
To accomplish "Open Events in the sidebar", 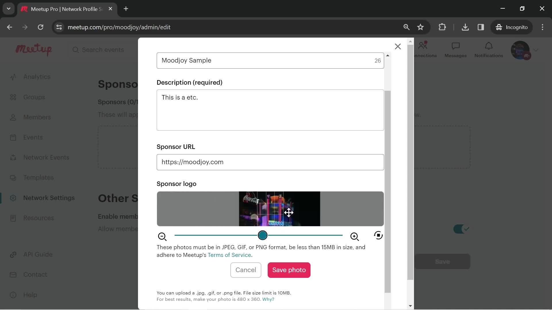I will click(33, 137).
